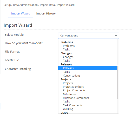This screenshot has height=118, width=132.
Task: Select Milestones option in dropdown list
Action: tap(70, 94)
